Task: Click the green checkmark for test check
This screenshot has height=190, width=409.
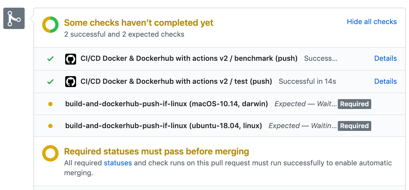Action: [x=50, y=82]
